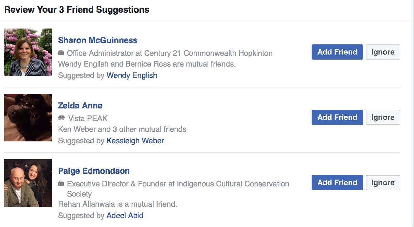Open Sharon McGuinness's profile link
Image resolution: width=414 pixels, height=227 pixels.
coord(98,40)
